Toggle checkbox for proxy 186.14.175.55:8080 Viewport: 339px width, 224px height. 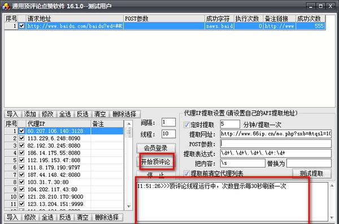(x=21, y=153)
